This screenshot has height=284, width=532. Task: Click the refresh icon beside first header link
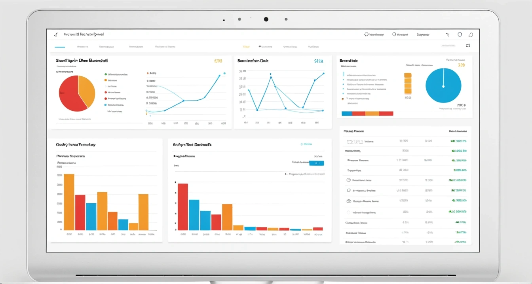pyautogui.click(x=366, y=34)
